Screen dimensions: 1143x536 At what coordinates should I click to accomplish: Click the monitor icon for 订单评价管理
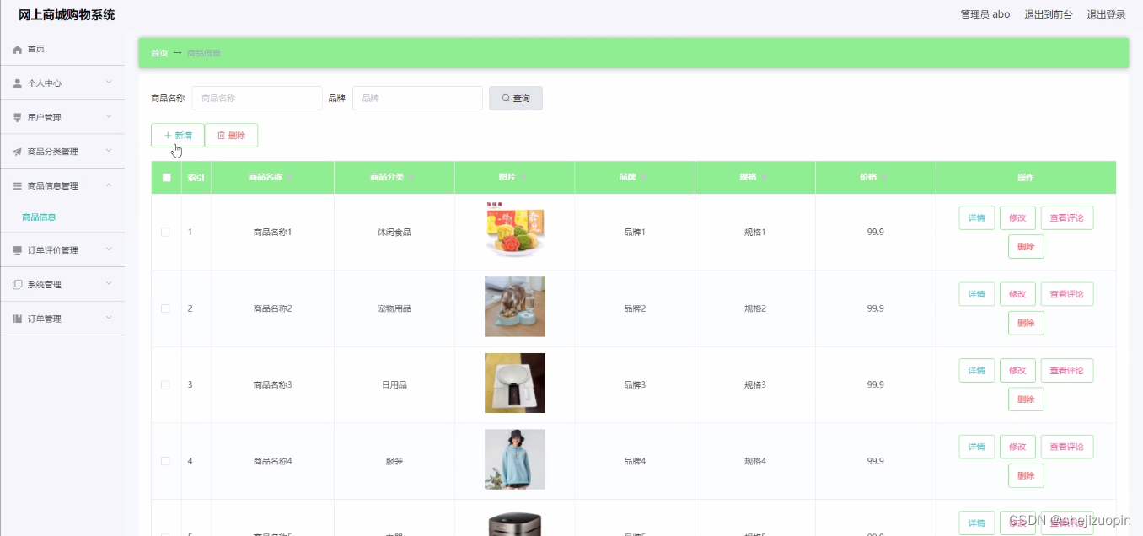coord(18,250)
